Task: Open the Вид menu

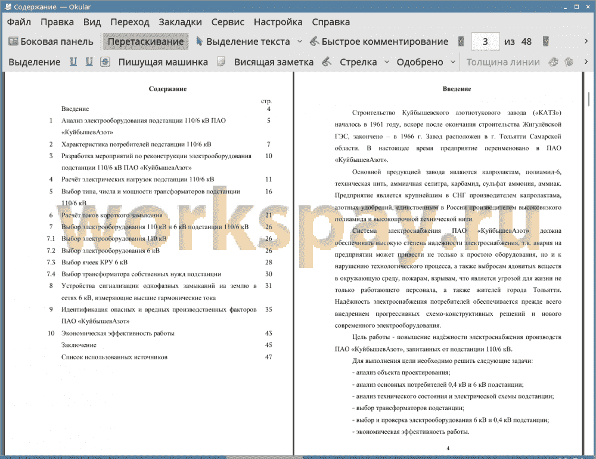Action: tap(92, 22)
